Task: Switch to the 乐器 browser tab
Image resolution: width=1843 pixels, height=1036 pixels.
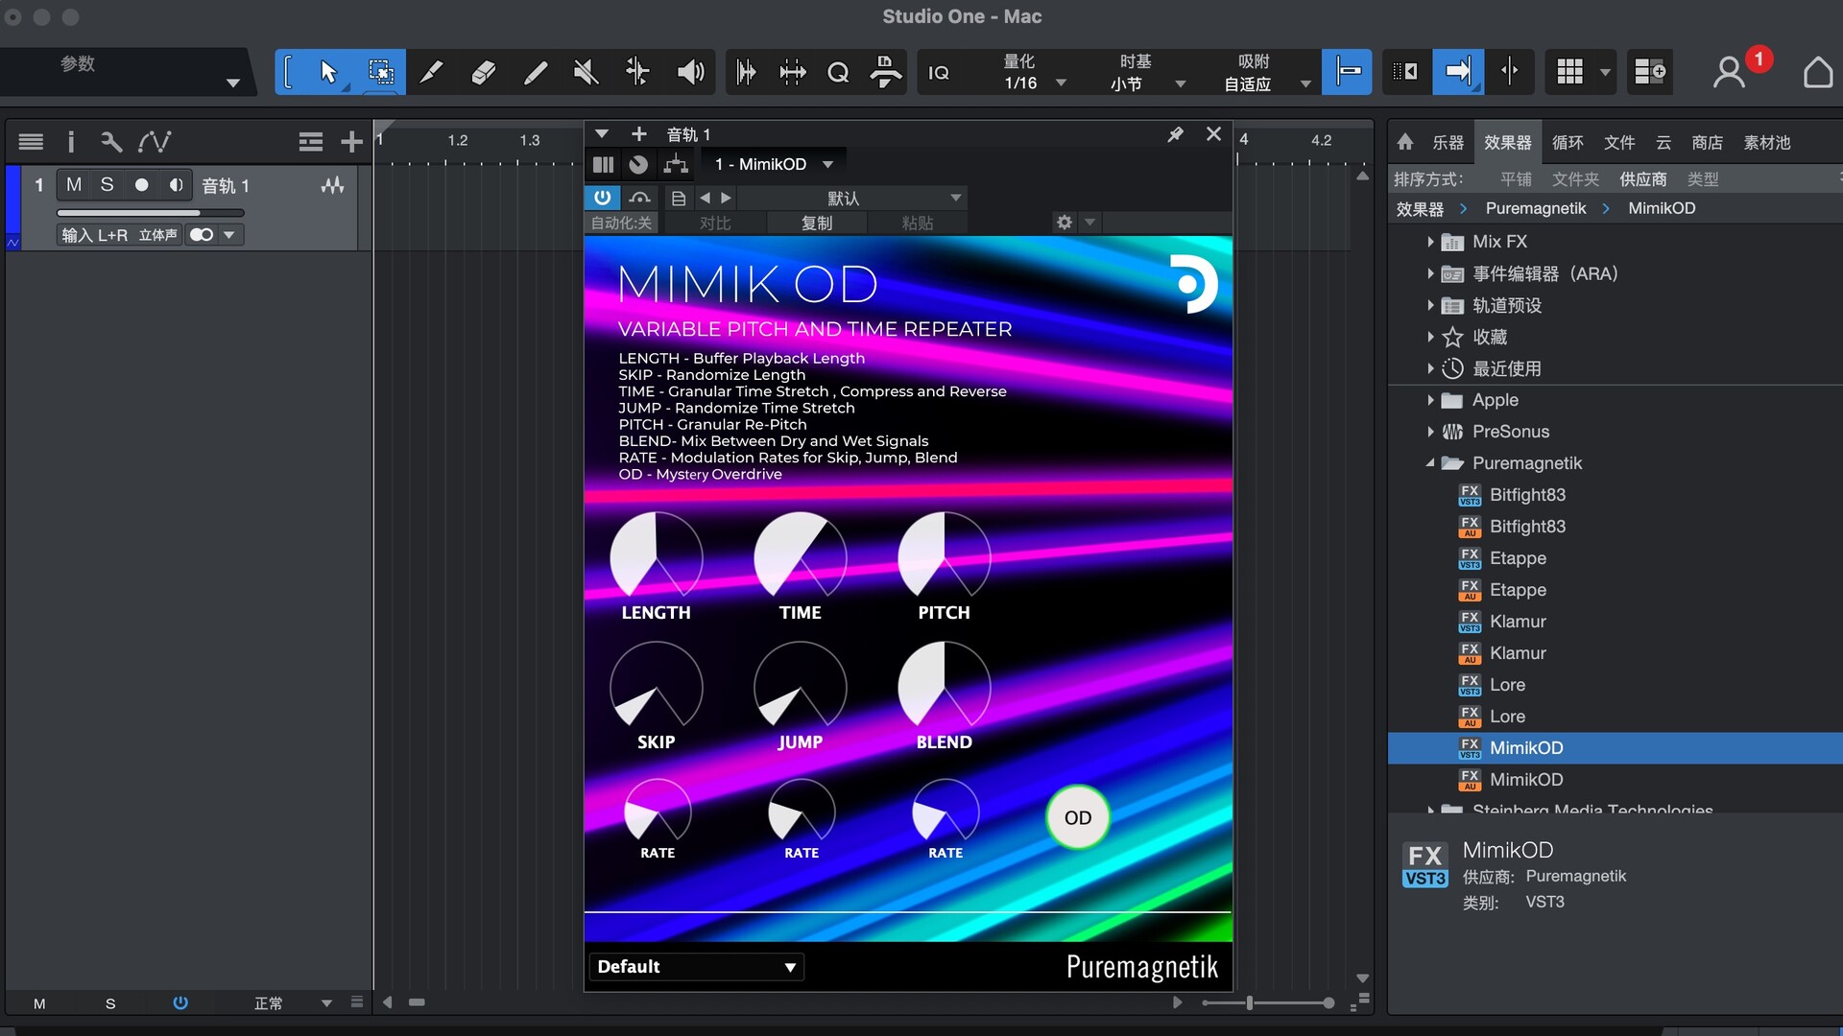Action: (1448, 143)
